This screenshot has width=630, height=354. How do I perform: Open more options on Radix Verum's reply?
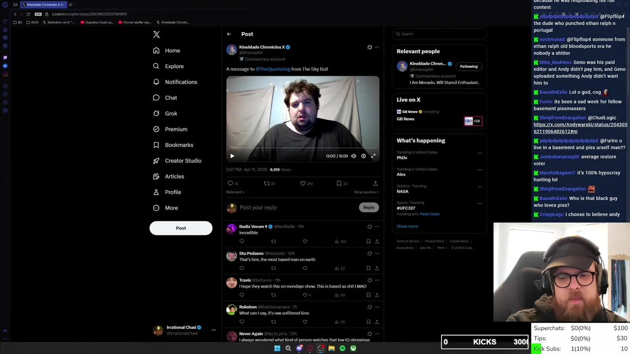[x=377, y=227]
